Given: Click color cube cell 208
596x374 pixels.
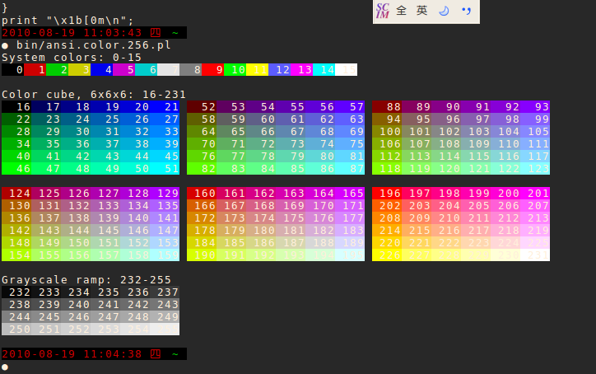Looking at the screenshot, I should [387, 218].
